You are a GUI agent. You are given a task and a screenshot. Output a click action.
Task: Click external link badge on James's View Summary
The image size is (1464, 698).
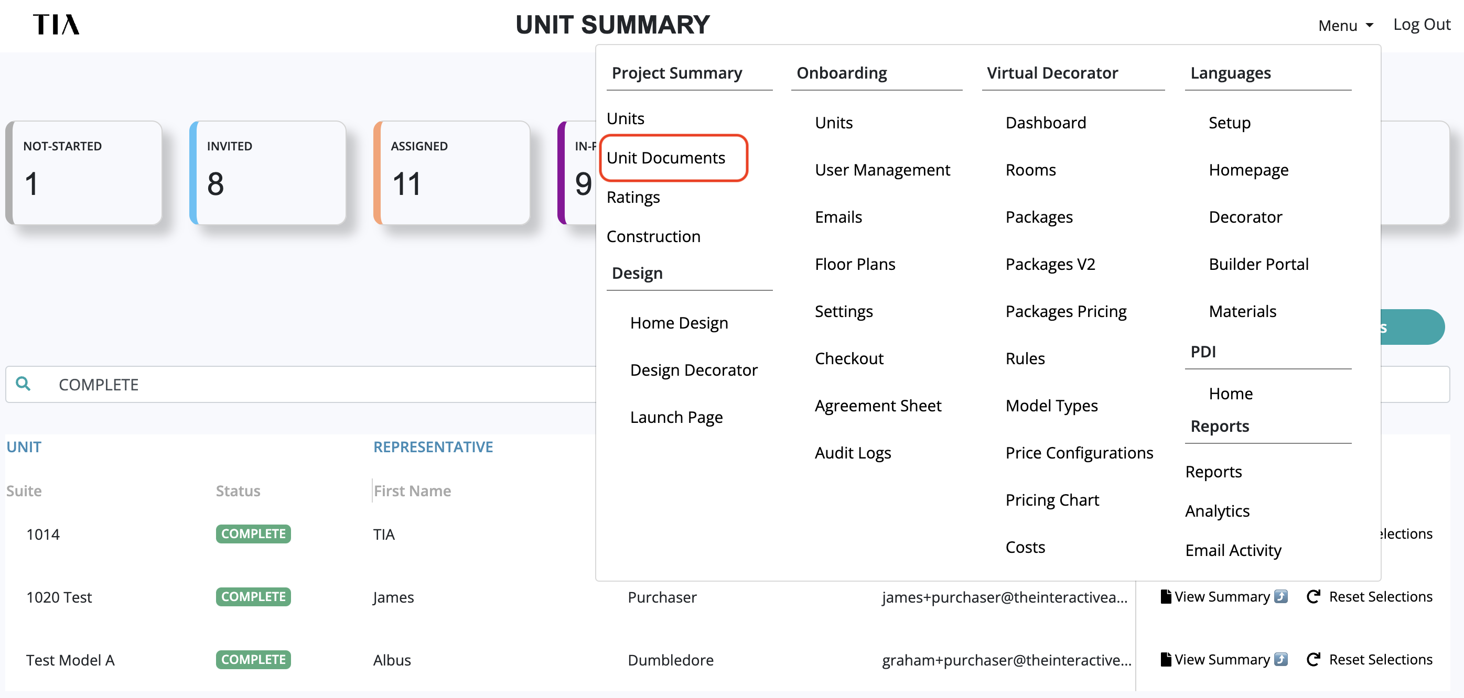(1280, 596)
